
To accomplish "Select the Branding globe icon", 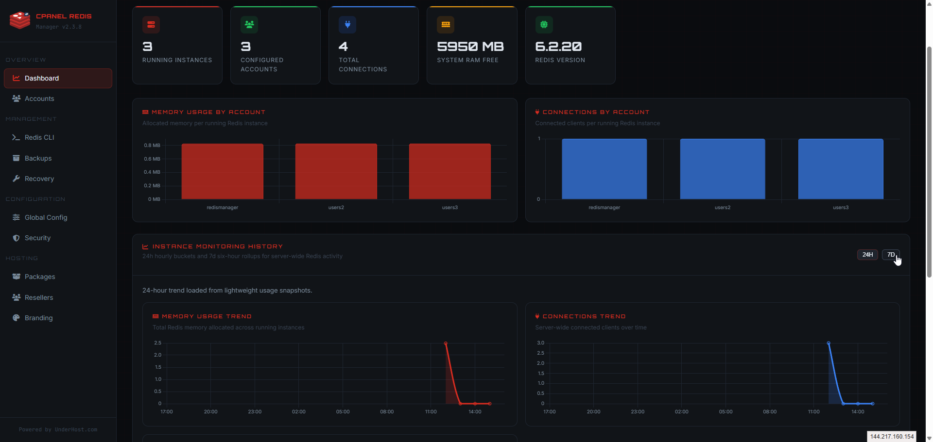I will coord(16,318).
